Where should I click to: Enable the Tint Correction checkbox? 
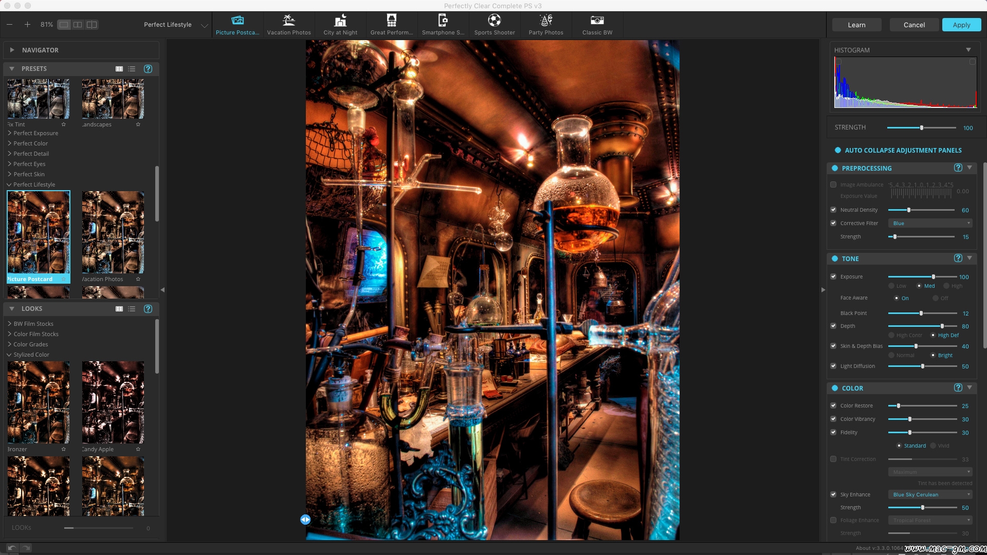(x=833, y=459)
